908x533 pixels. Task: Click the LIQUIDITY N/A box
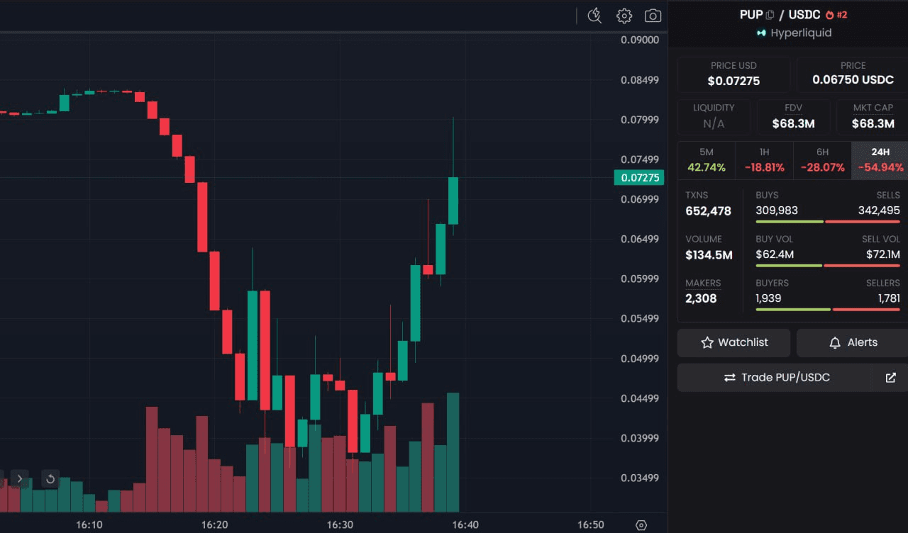[714, 117]
